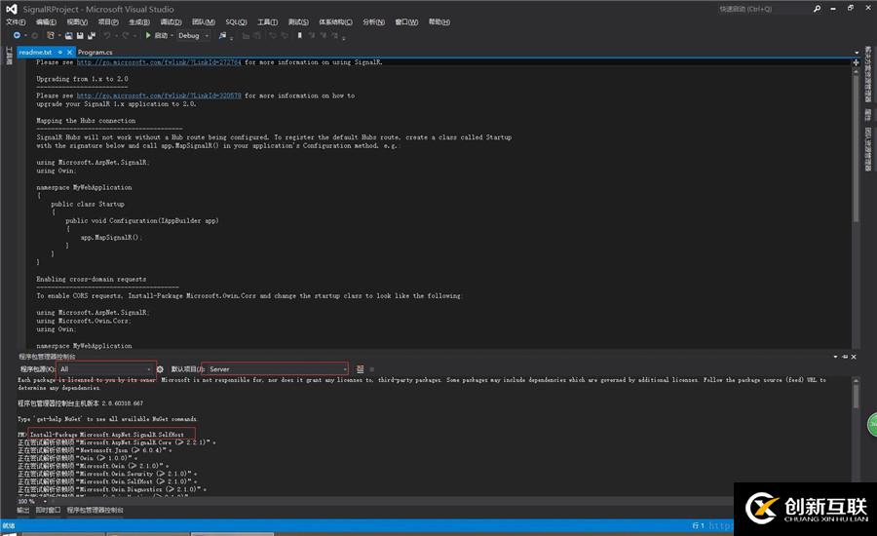Expand the default project 'Server' dropdown
877x536 pixels.
(x=343, y=369)
